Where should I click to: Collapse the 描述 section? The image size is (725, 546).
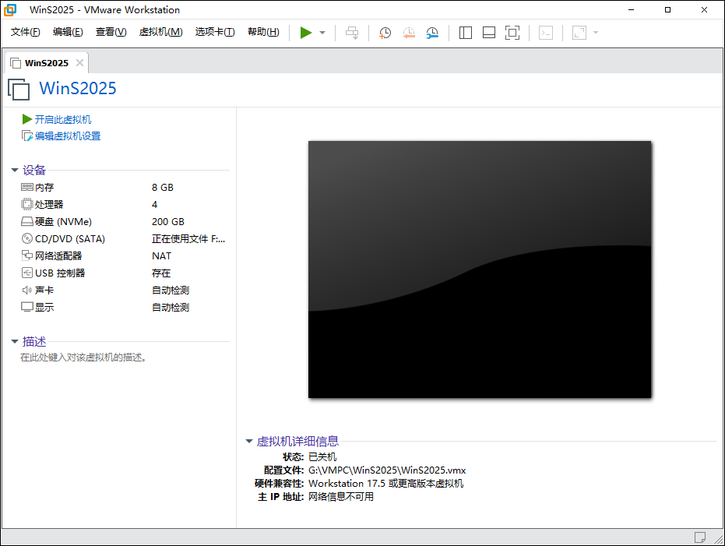(x=15, y=342)
